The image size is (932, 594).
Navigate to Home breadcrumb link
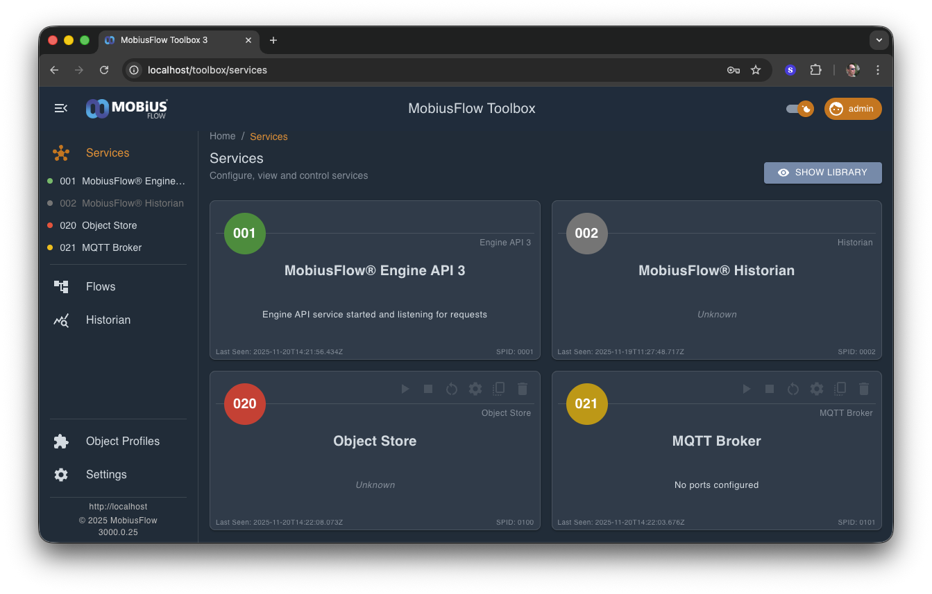223,137
